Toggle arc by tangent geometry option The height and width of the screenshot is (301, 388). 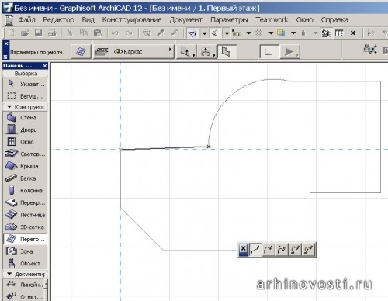tap(268, 250)
